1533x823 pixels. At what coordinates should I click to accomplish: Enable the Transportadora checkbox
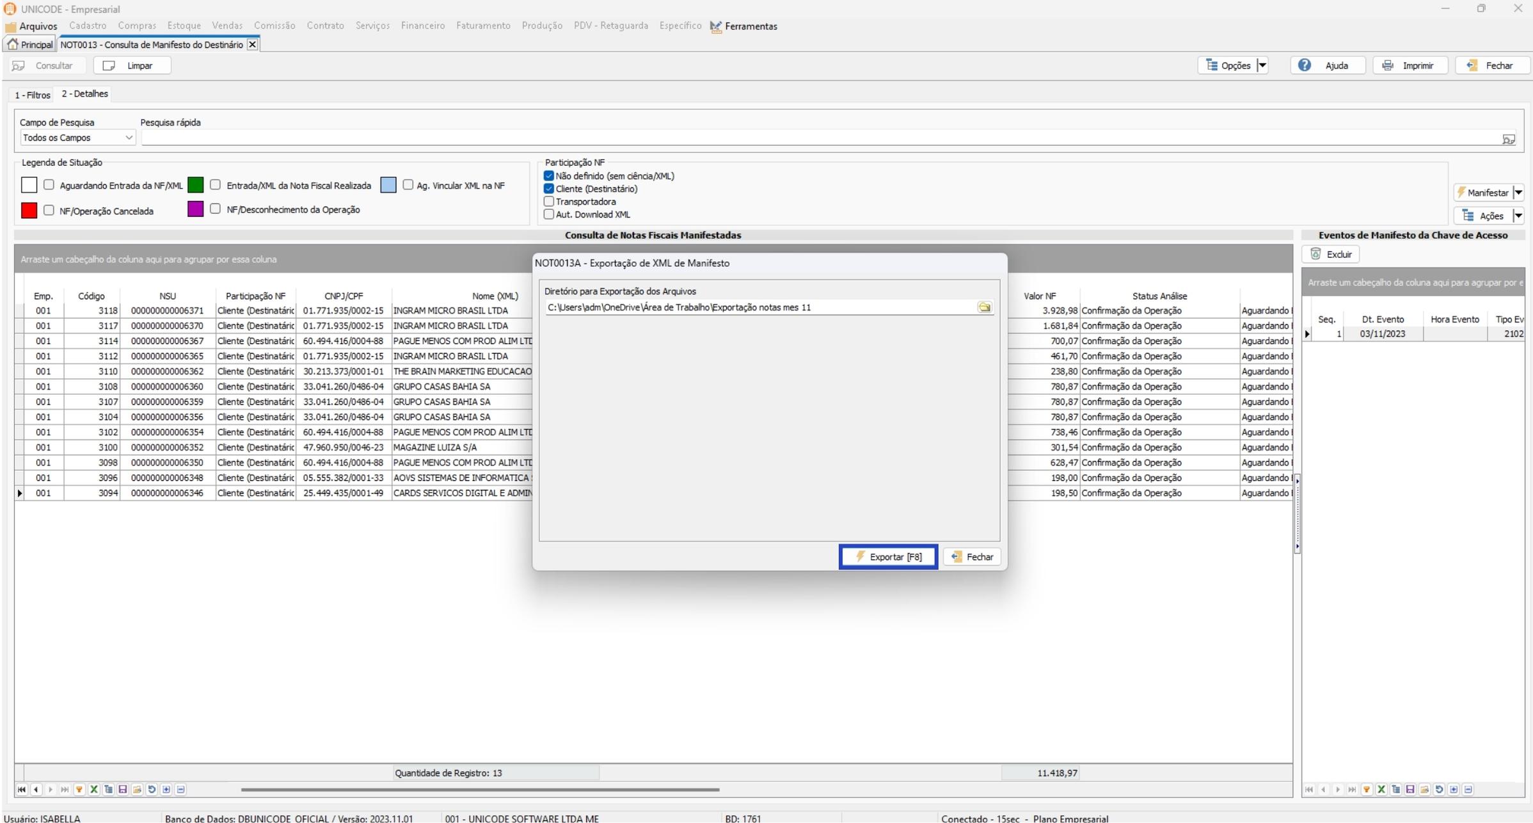(549, 202)
